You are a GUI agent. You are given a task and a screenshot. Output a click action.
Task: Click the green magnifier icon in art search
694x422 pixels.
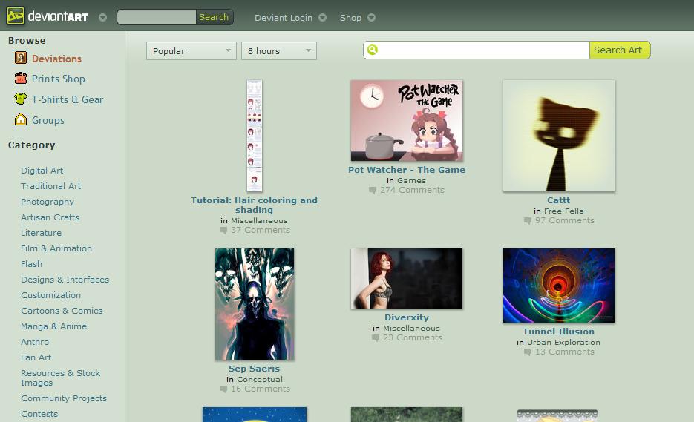click(373, 50)
